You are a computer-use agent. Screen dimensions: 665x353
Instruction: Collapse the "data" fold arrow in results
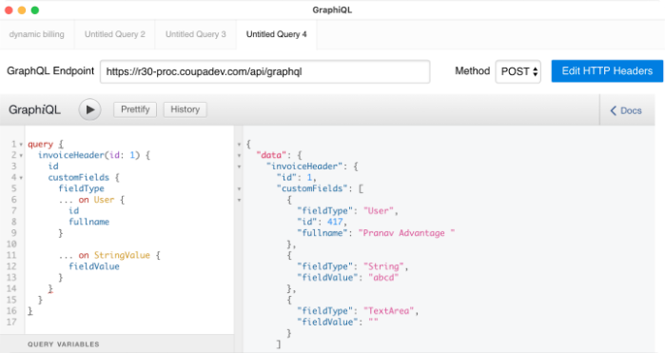click(x=239, y=156)
